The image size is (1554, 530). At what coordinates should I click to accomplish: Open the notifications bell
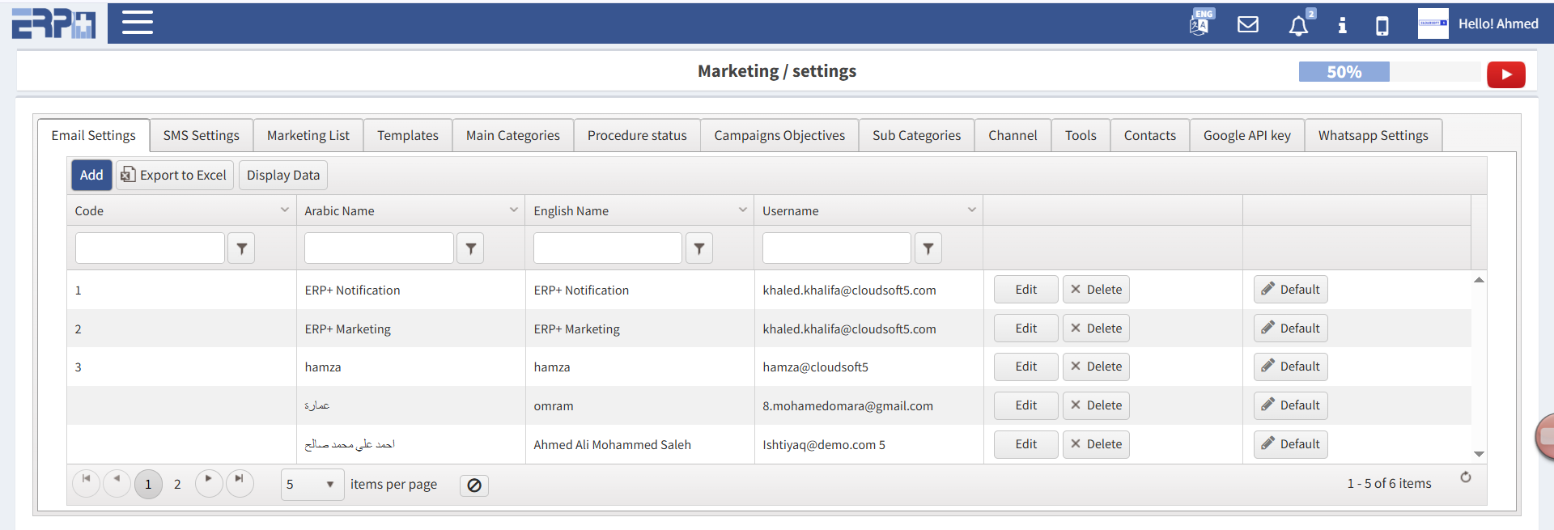click(x=1298, y=26)
